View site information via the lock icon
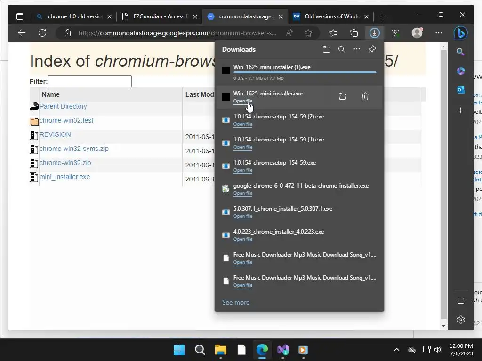Image resolution: width=482 pixels, height=361 pixels. coord(68,33)
